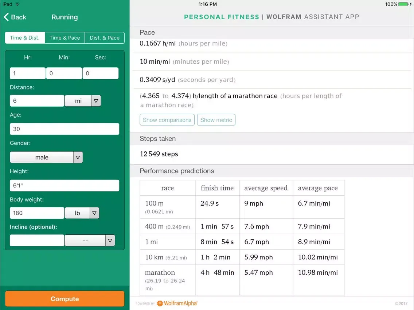Select the 1 h 2 min finish time
Screen dimensions: 414x310
pyautogui.click(x=217, y=257)
